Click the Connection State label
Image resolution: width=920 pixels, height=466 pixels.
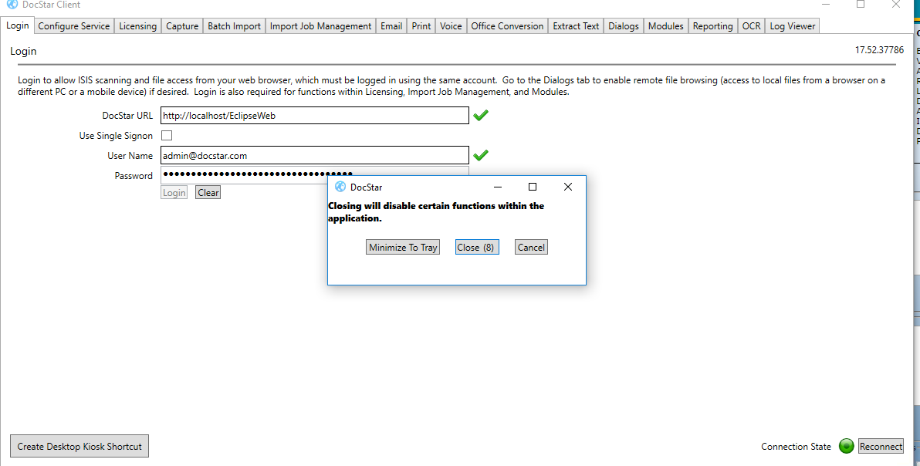click(x=797, y=447)
